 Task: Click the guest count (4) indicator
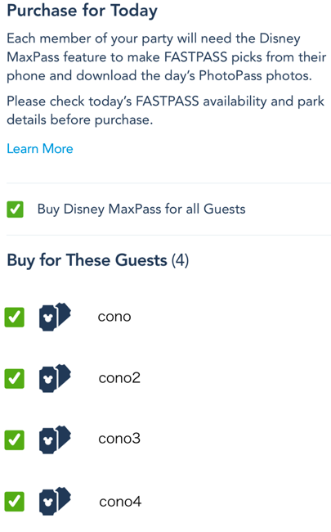[x=180, y=260]
